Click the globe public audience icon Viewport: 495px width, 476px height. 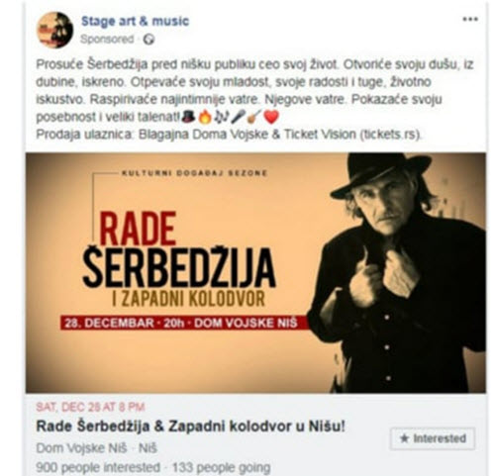[x=148, y=40]
